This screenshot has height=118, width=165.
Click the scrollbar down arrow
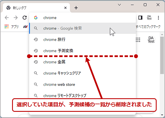pyautogui.click(x=162, y=115)
